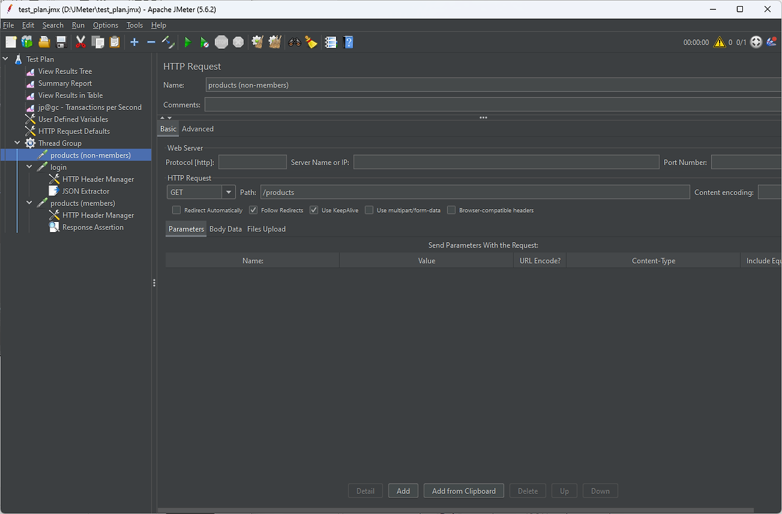Open the File menu
This screenshot has width=782, height=514.
[9, 25]
